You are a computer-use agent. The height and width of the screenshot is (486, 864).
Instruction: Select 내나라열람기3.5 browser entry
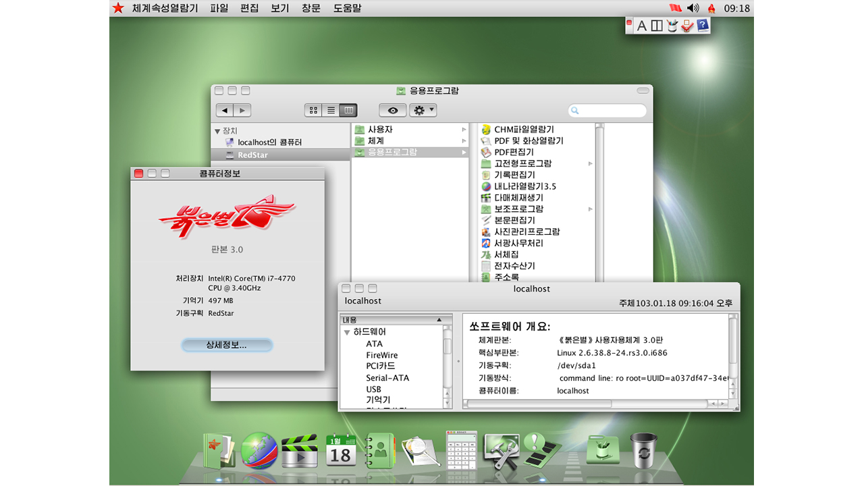click(525, 186)
